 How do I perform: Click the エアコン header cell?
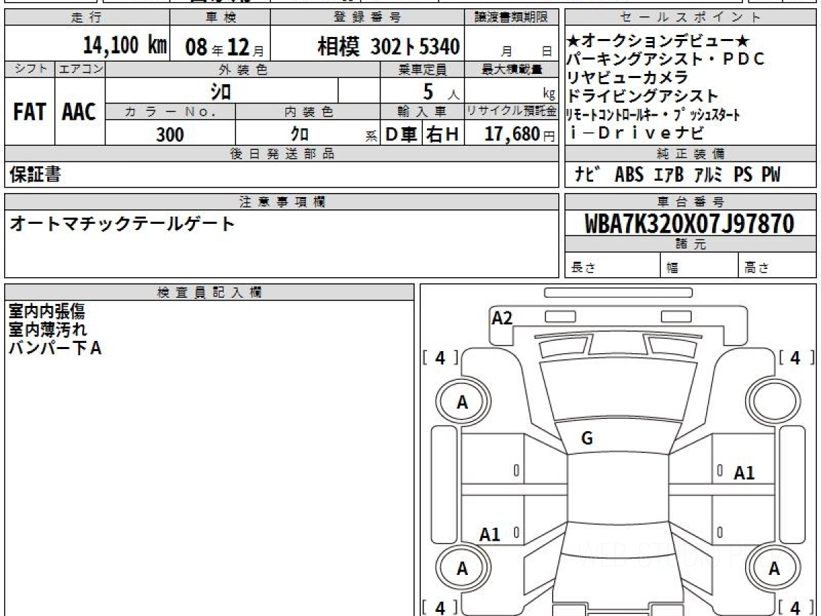coord(80,69)
